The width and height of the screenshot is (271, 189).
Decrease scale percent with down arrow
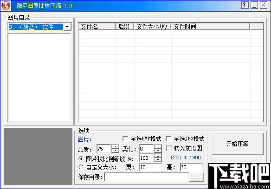pyautogui.click(x=158, y=160)
